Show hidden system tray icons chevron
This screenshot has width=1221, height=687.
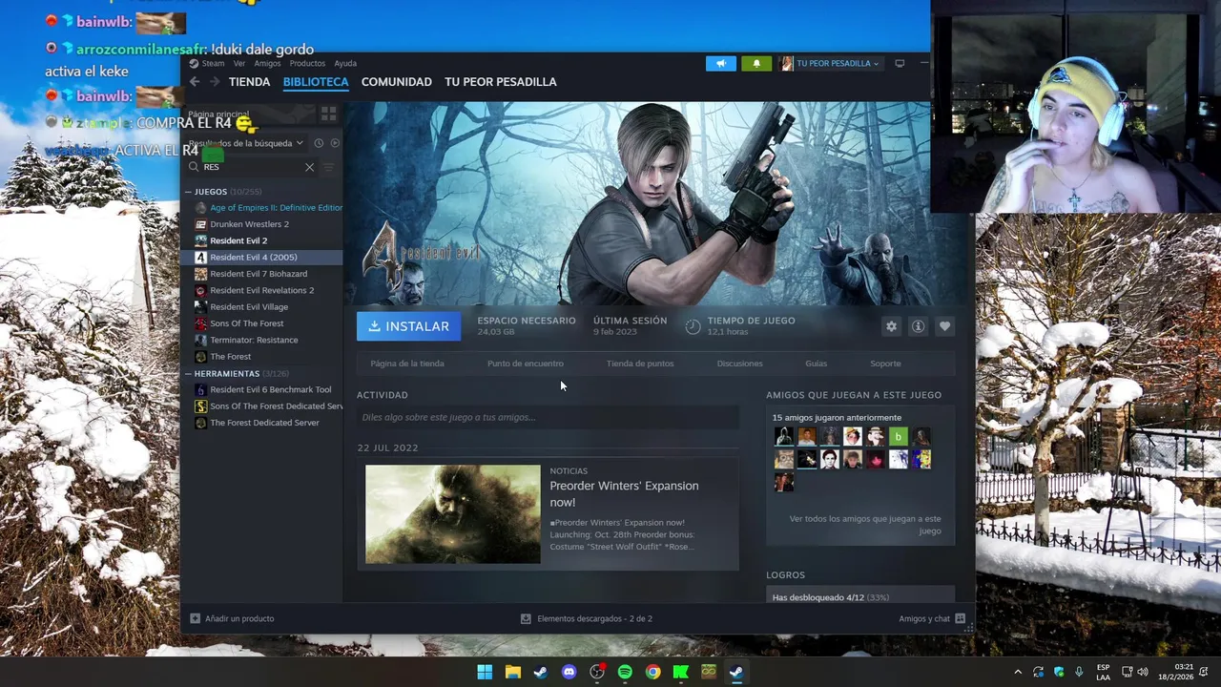pyautogui.click(x=1018, y=672)
